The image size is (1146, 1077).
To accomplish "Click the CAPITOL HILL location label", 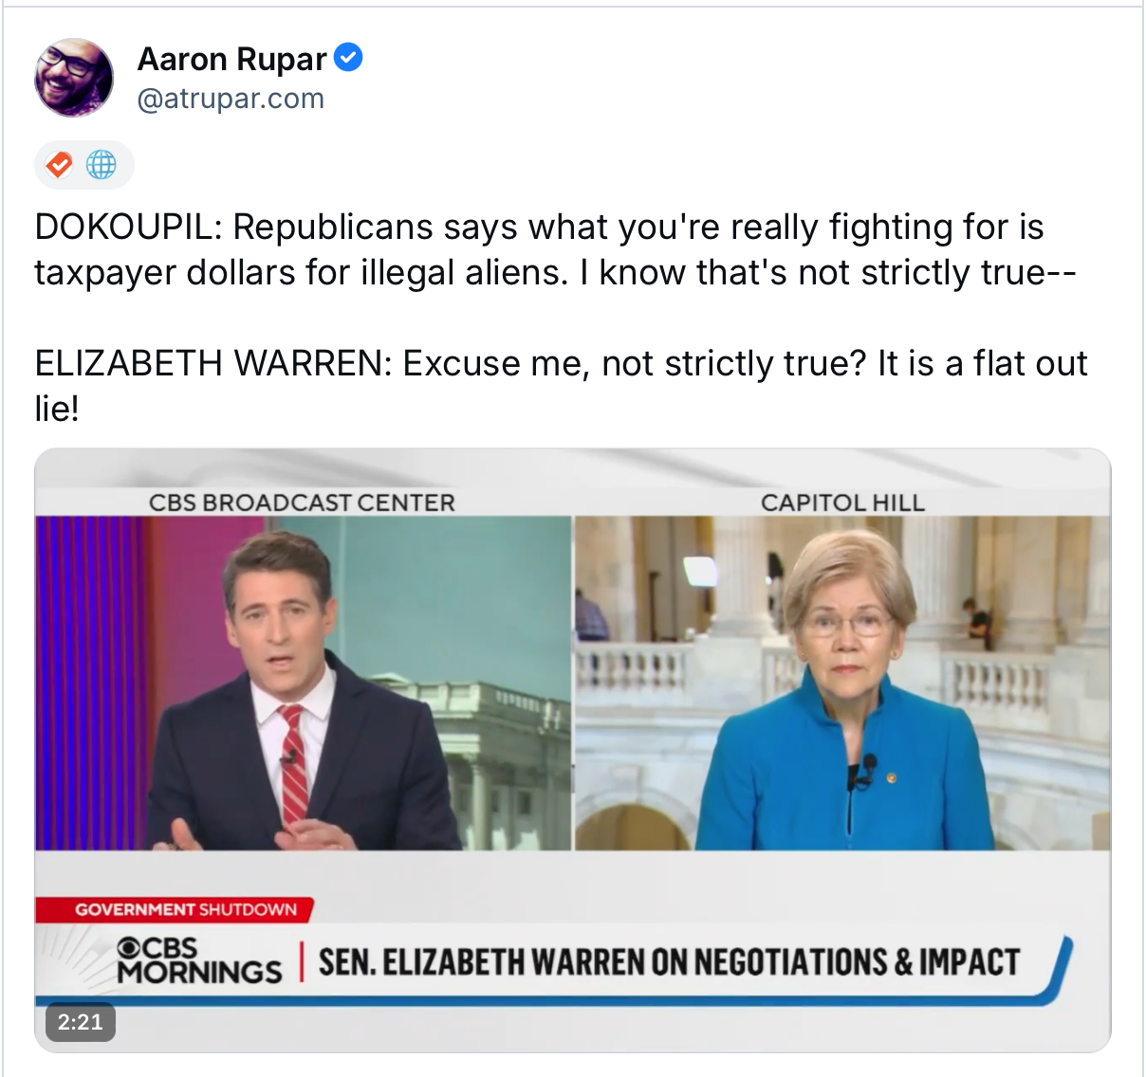I will click(842, 502).
